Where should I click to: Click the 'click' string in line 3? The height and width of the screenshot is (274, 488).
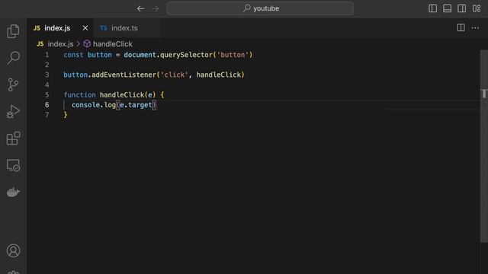tap(175, 75)
